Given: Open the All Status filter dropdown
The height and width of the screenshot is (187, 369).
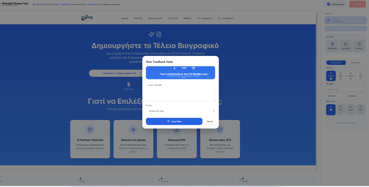Looking at the screenshot, I should [x=335, y=96].
